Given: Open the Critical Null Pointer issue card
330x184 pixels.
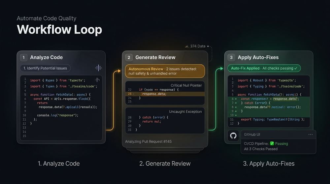Looking at the screenshot, I should (165, 93).
